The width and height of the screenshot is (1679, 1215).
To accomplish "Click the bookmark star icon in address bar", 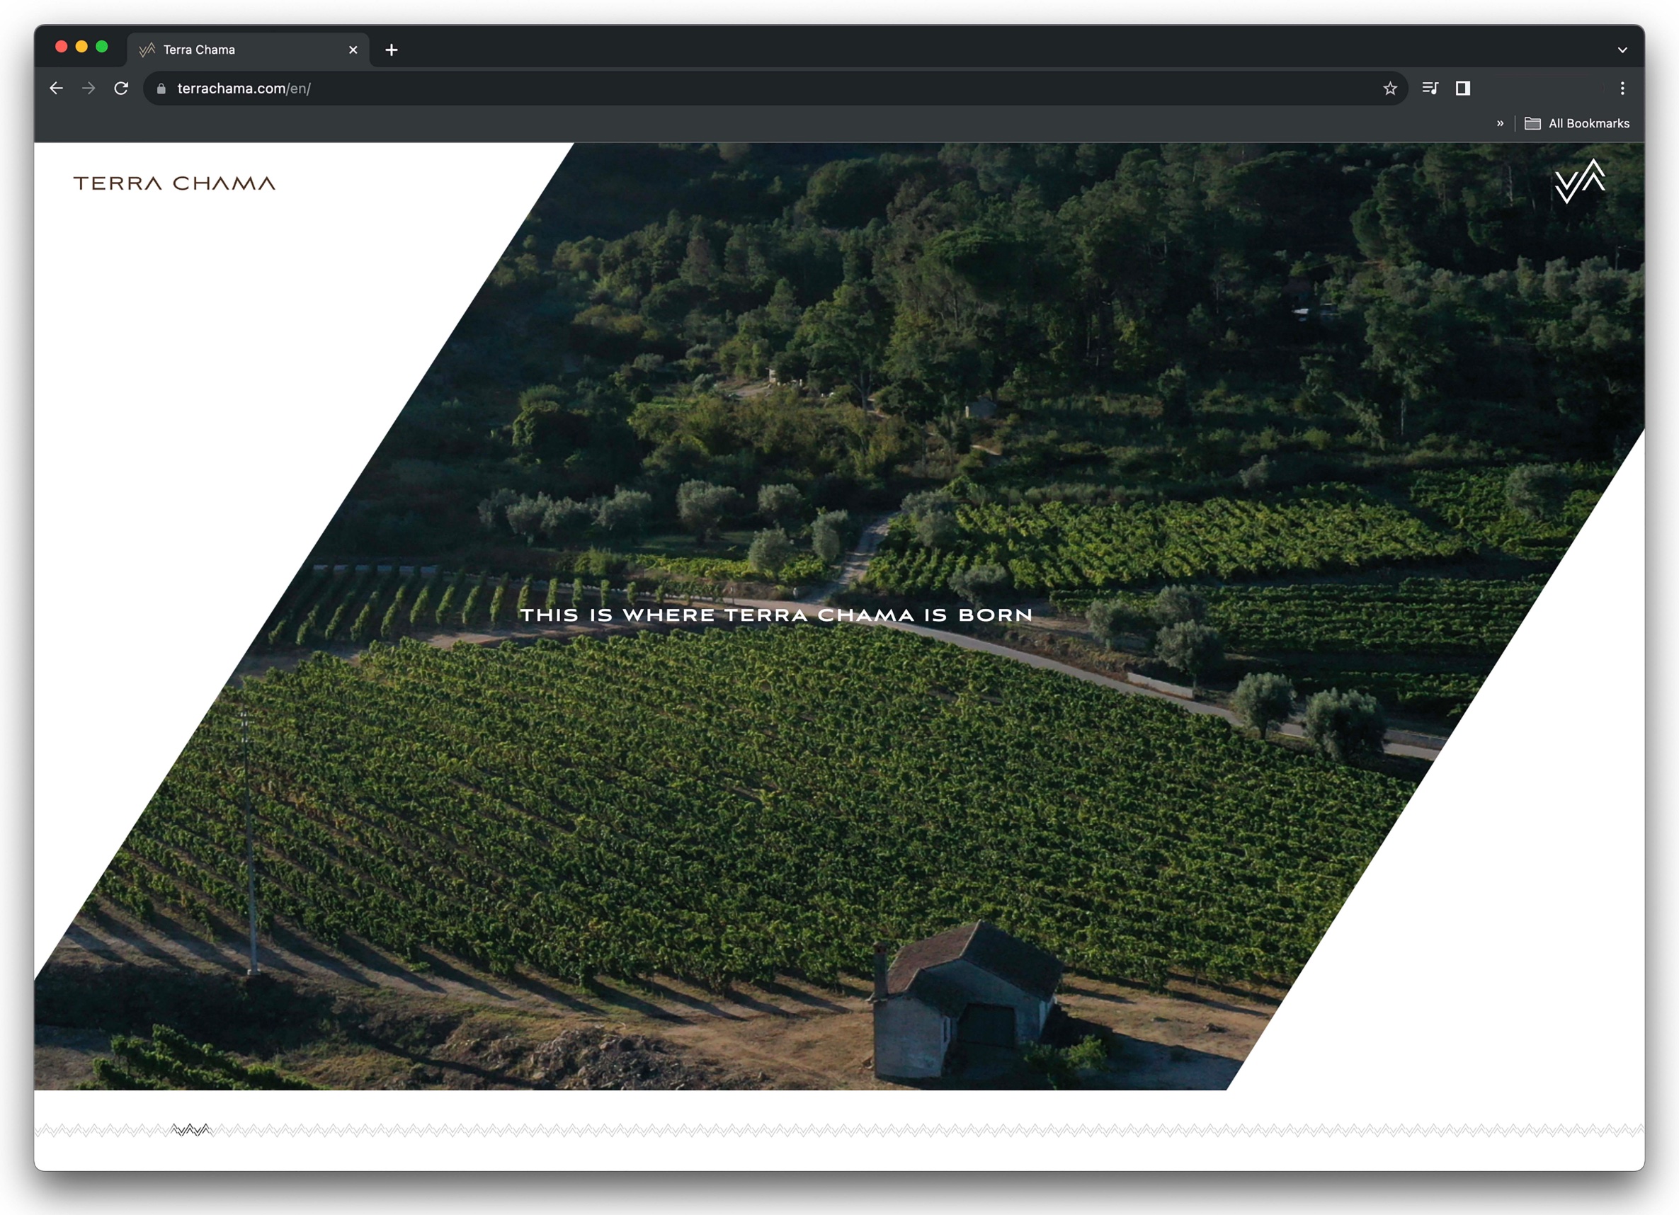I will pyautogui.click(x=1389, y=89).
